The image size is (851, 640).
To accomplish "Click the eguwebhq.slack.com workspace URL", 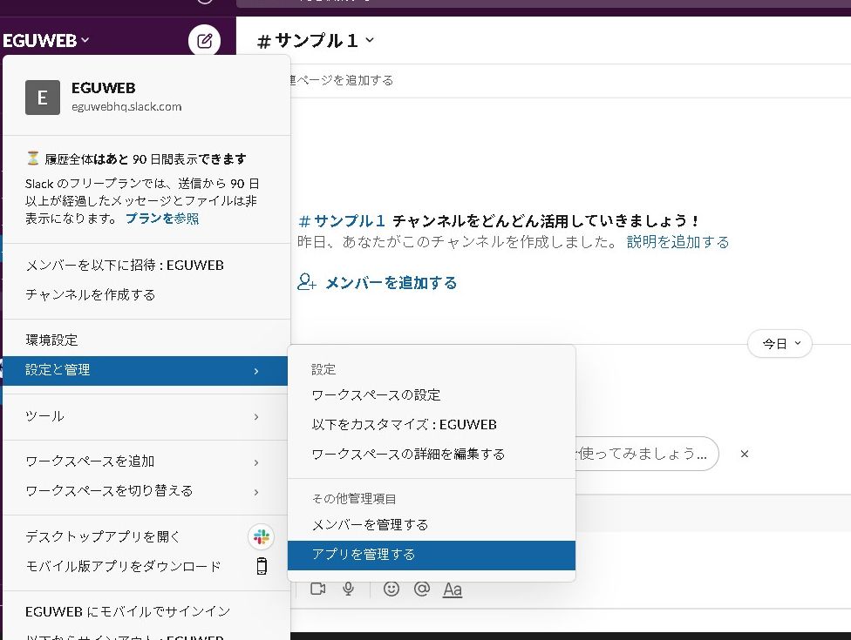I will [126, 107].
